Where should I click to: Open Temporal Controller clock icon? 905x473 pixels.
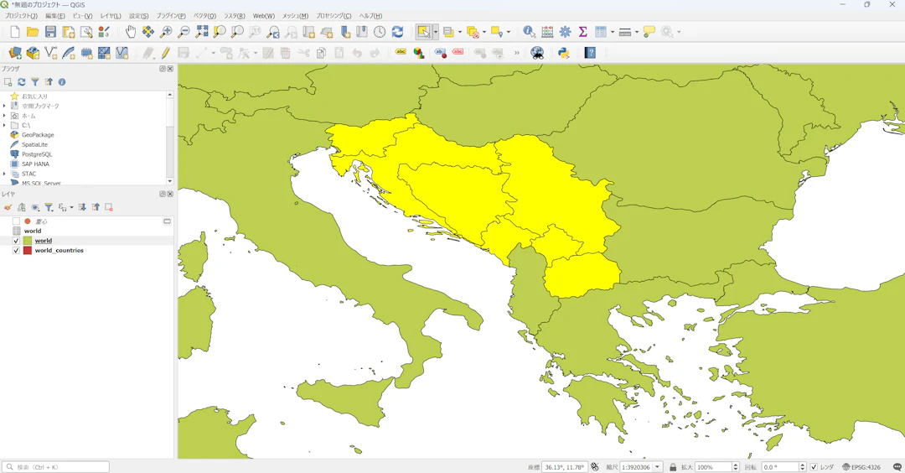coord(380,32)
